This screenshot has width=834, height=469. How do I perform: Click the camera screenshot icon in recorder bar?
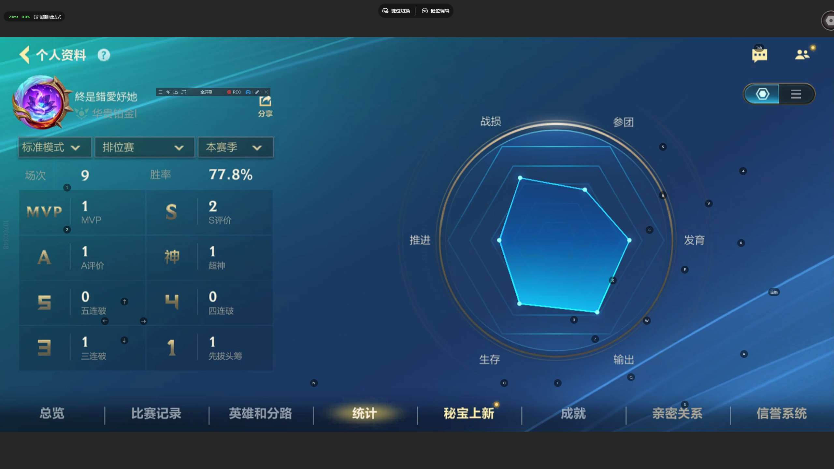pos(248,92)
